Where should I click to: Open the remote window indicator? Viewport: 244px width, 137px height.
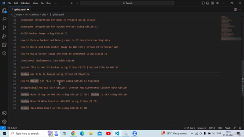pos(3,128)
